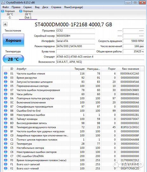Click the 5900 RPM rotation speed field
Viewport: 147px width, 172px height.
point(133,41)
